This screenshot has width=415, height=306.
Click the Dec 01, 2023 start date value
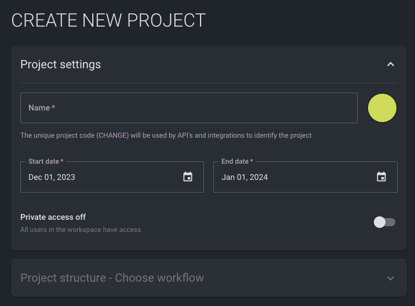(x=52, y=177)
